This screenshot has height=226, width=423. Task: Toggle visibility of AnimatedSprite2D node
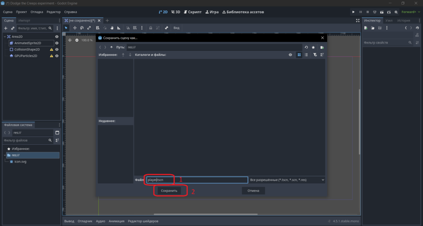point(57,43)
